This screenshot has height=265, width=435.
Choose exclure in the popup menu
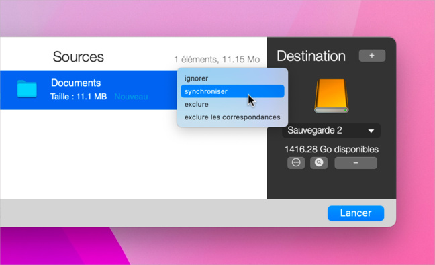(232, 104)
